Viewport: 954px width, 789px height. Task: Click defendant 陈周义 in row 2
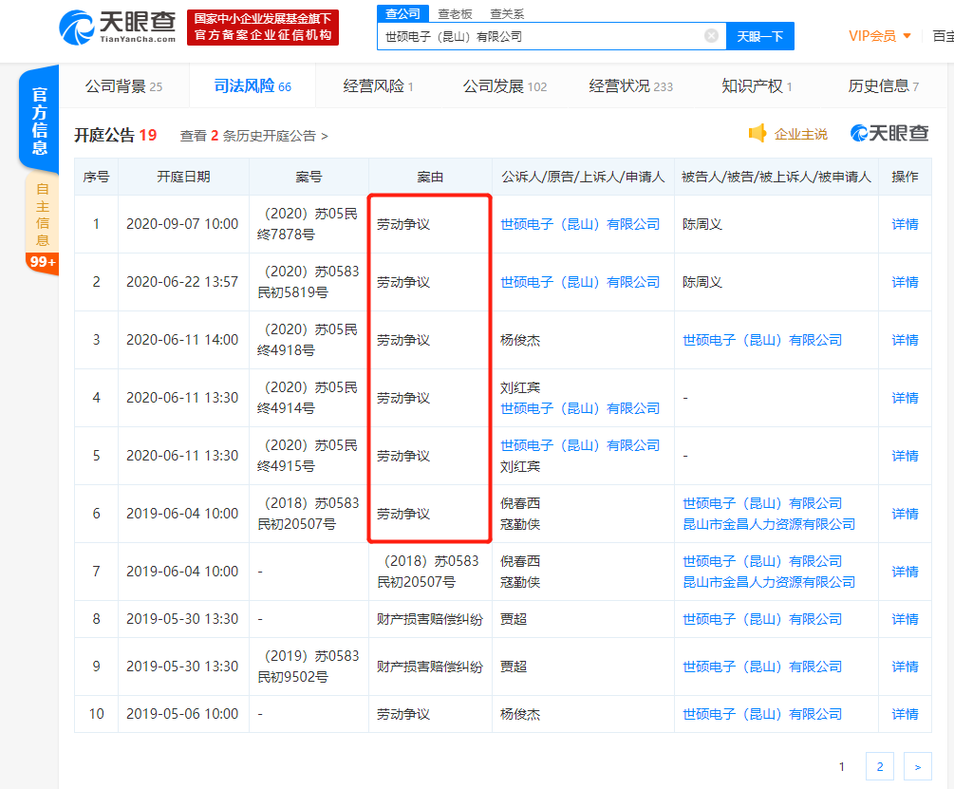[x=702, y=282]
